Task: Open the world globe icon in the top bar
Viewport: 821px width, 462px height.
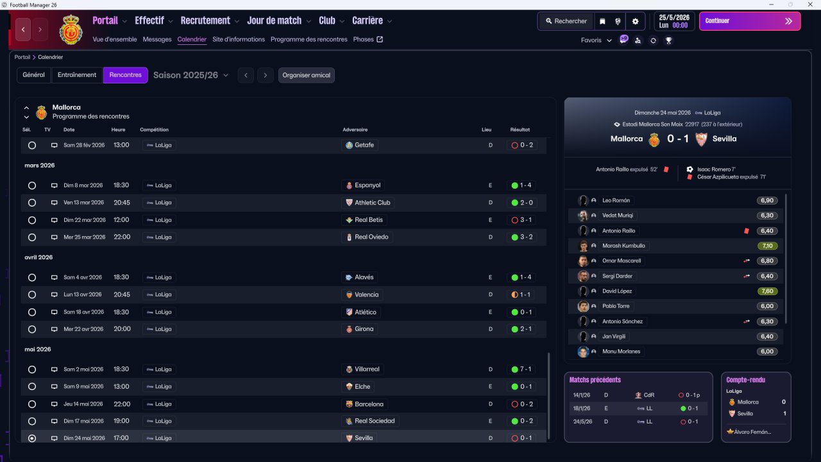Action: (618, 21)
